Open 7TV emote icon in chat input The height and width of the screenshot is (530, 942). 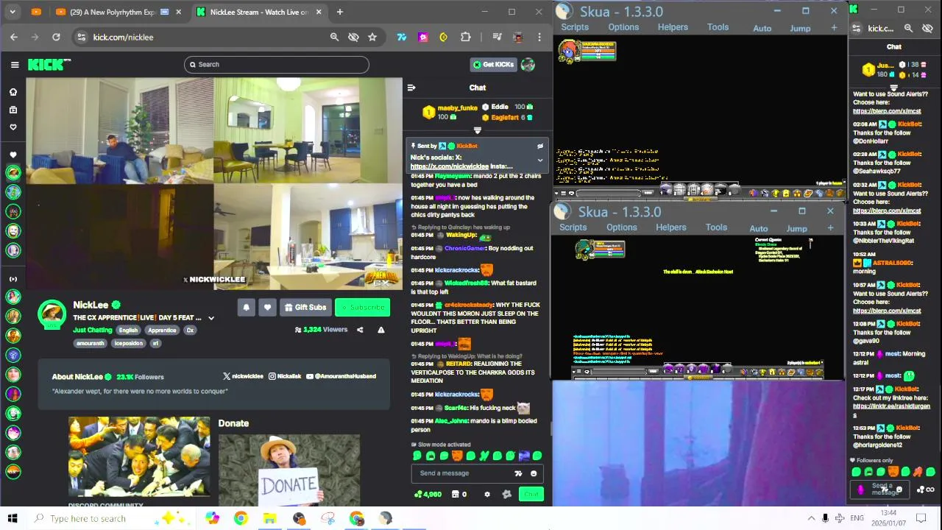(x=519, y=473)
